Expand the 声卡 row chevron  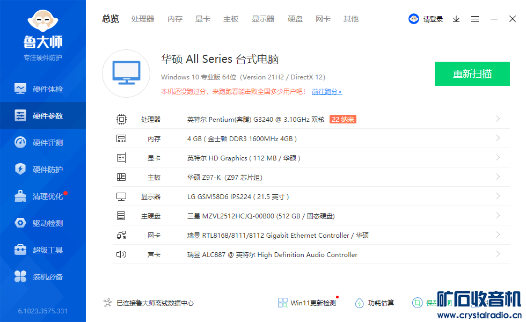(x=498, y=254)
